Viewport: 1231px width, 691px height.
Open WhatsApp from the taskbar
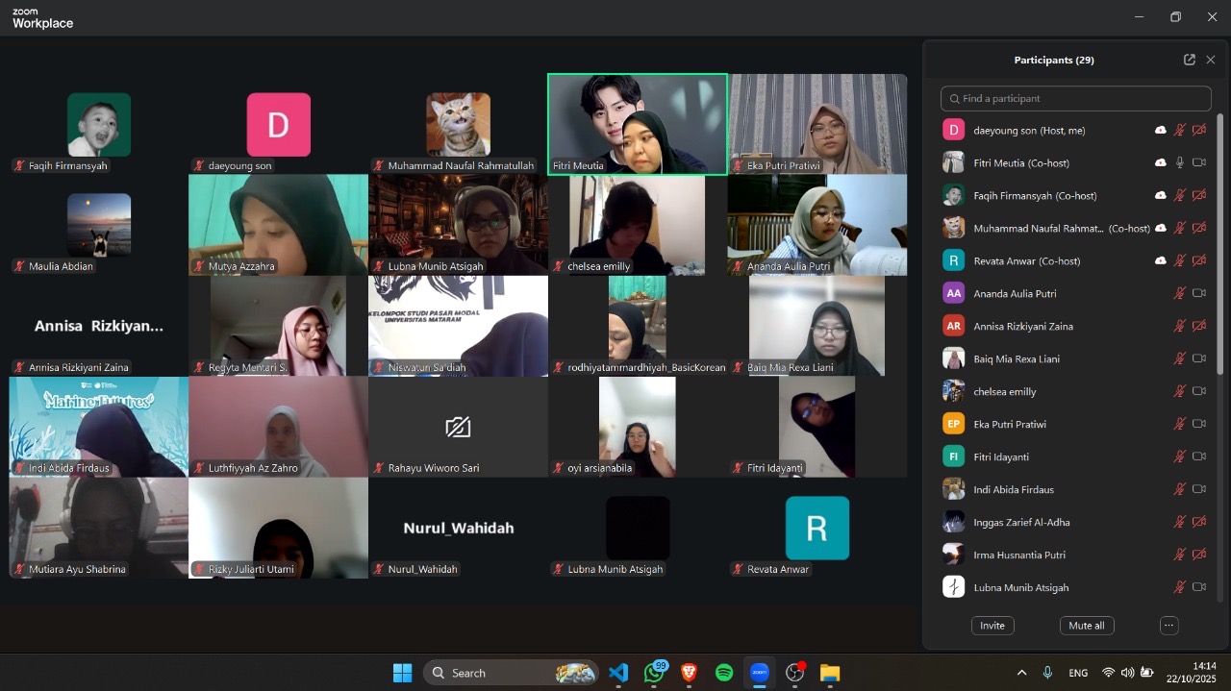point(655,673)
